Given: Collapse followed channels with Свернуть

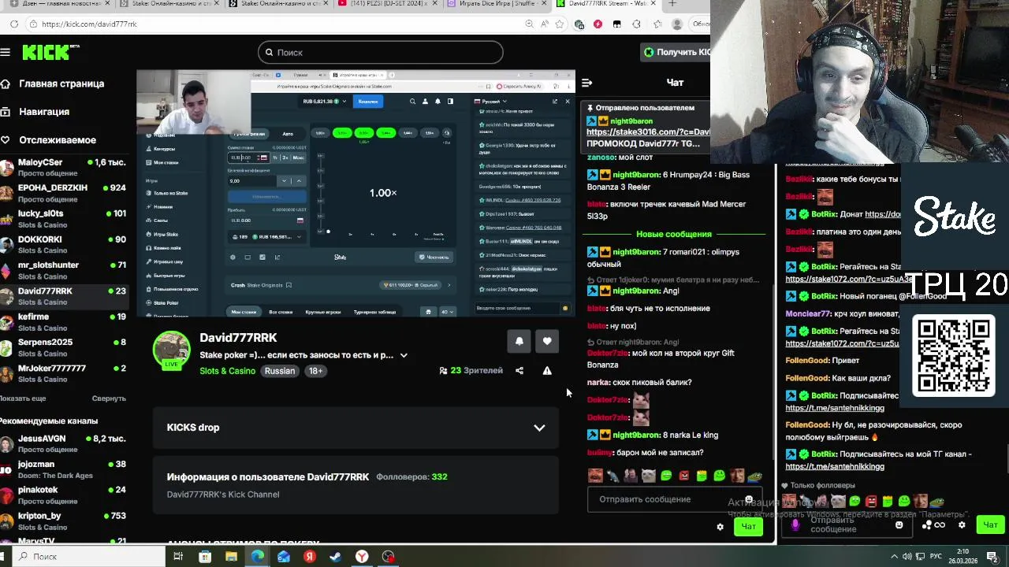Looking at the screenshot, I should point(109,398).
